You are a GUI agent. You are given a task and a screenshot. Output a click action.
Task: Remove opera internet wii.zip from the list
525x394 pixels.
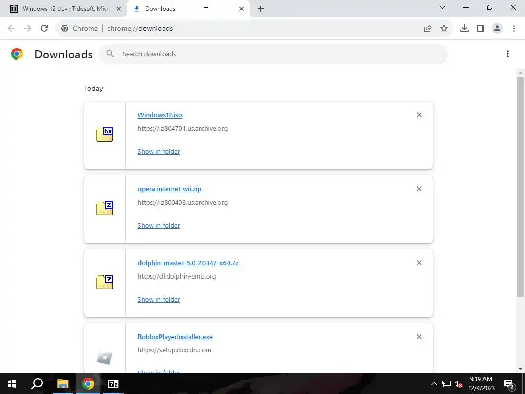[419, 189]
